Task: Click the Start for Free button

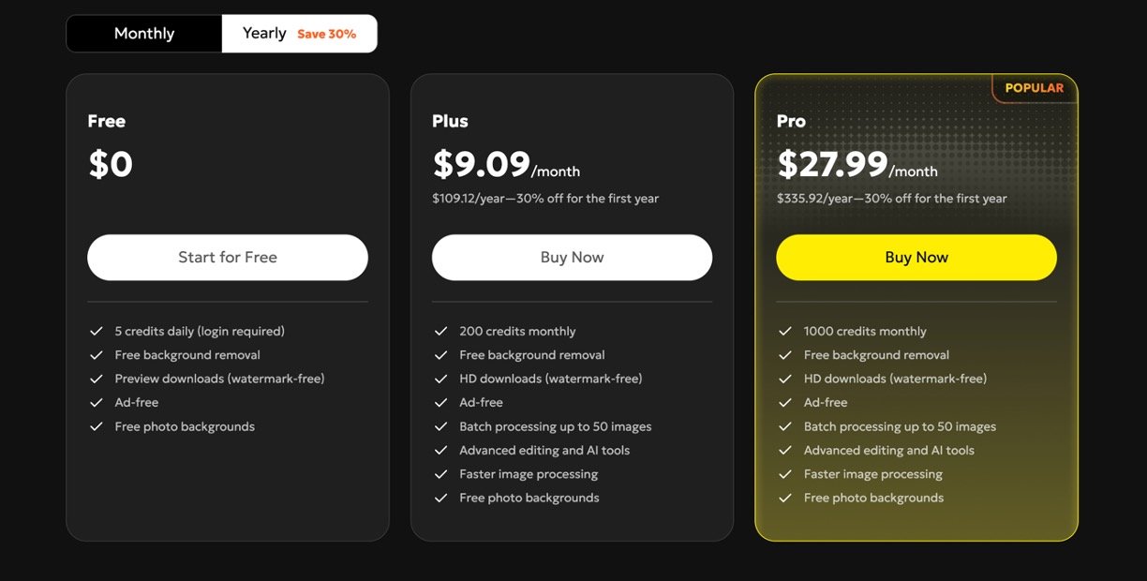Action: coord(228,258)
